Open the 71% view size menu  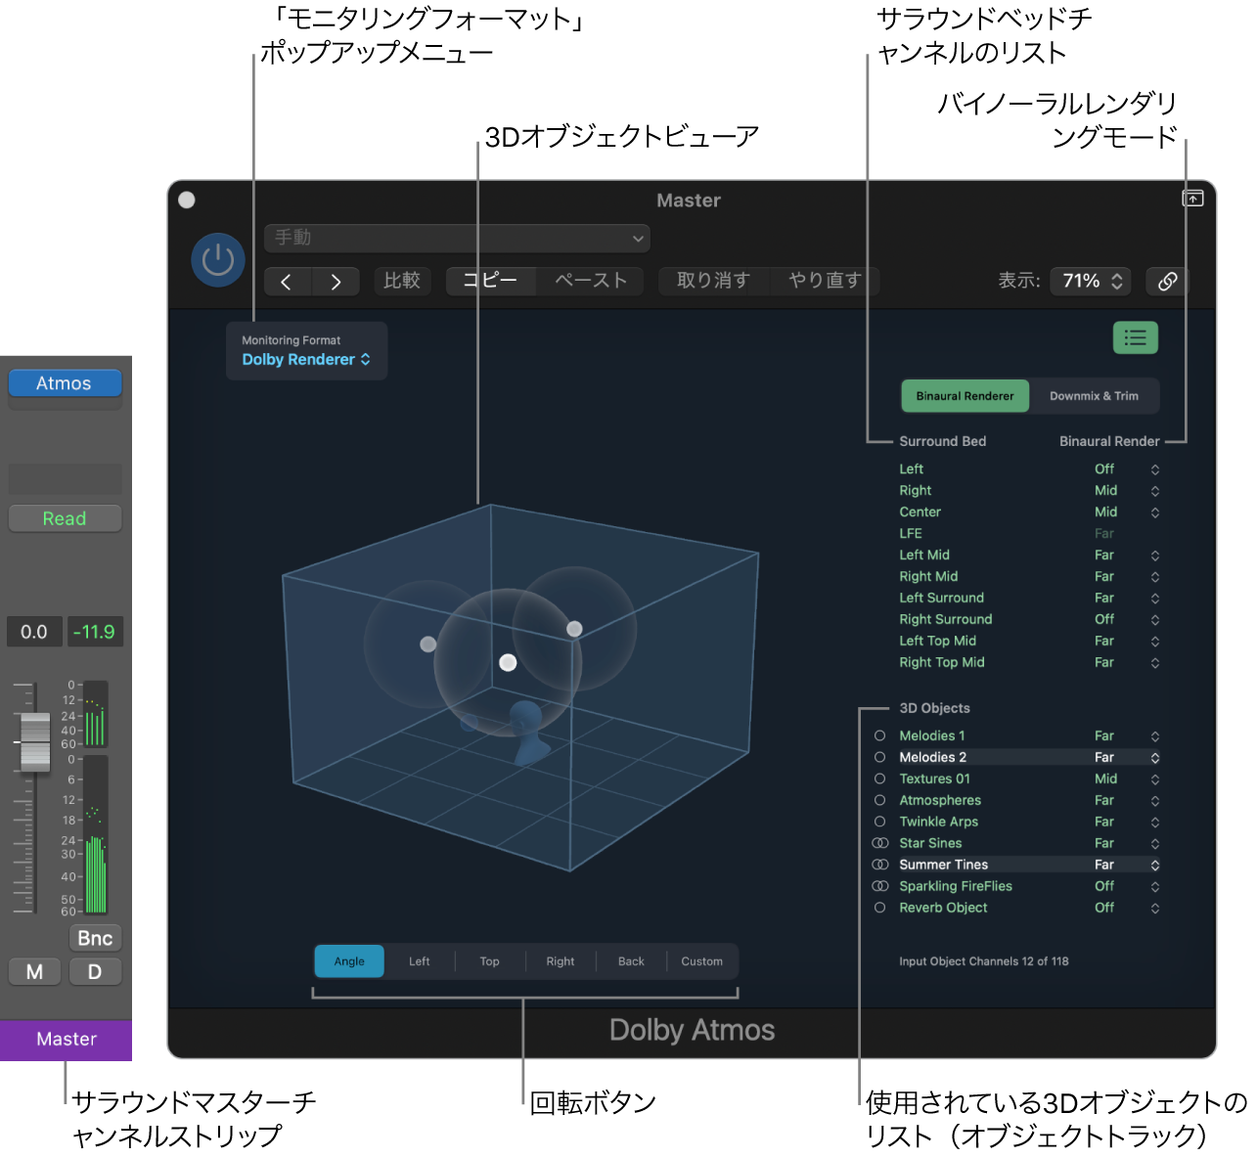point(1091,282)
